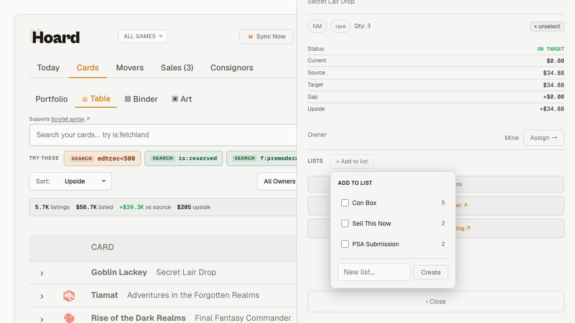The width and height of the screenshot is (575, 323).
Task: Click the Qty: 3 label
Action: point(363,26)
